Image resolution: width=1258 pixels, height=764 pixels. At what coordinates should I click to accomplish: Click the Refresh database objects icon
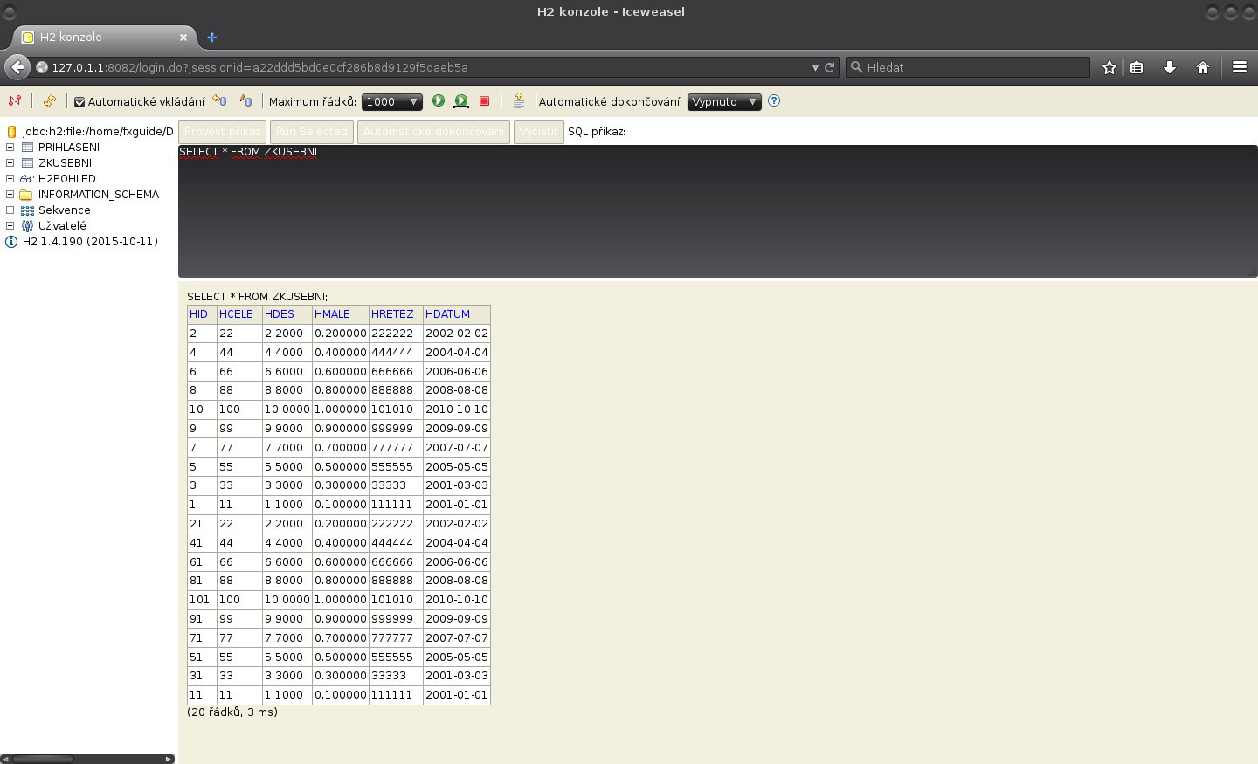pos(50,101)
